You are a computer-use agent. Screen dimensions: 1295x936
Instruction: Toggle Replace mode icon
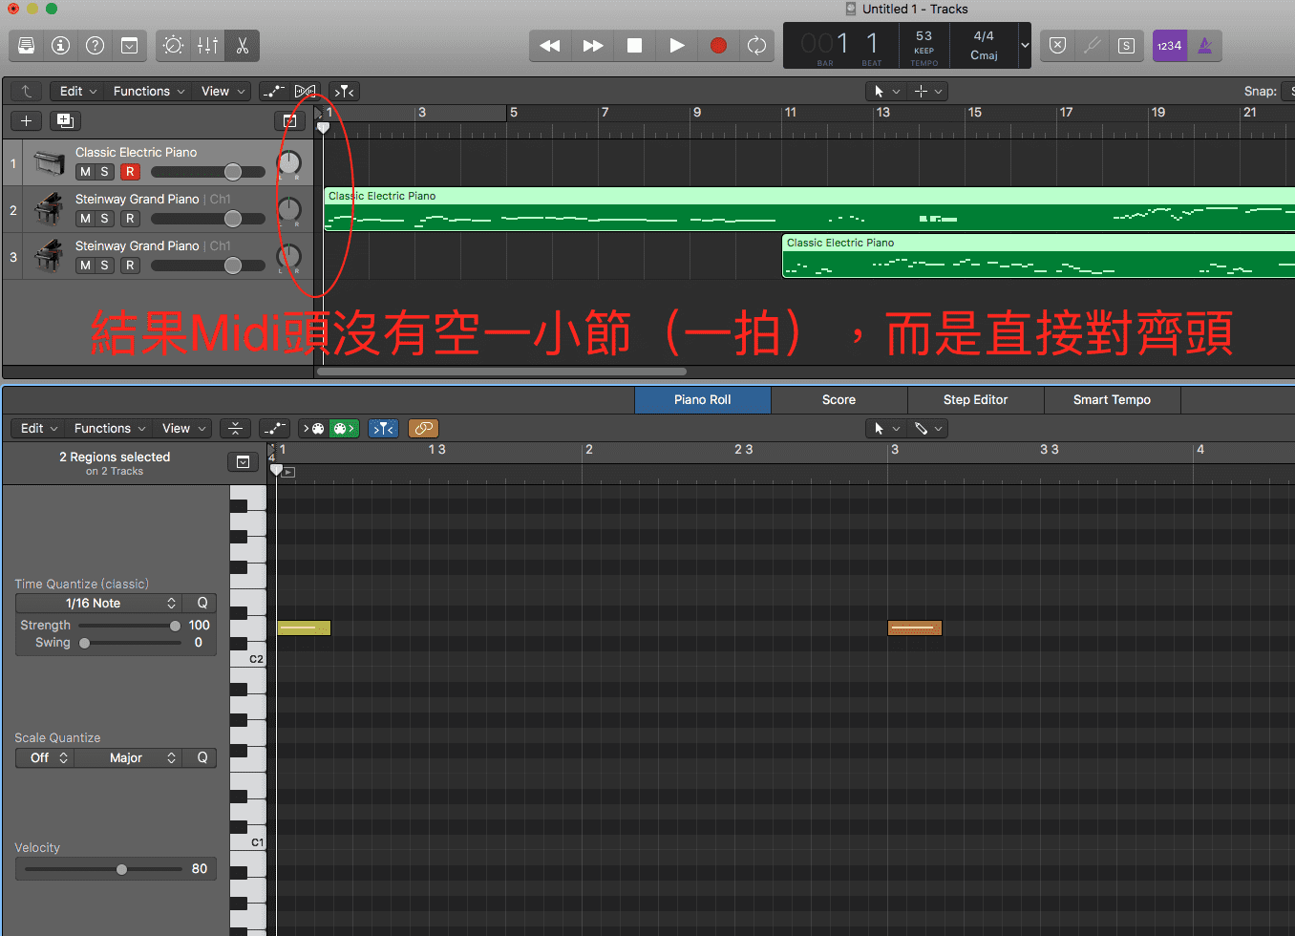[x=1057, y=45]
